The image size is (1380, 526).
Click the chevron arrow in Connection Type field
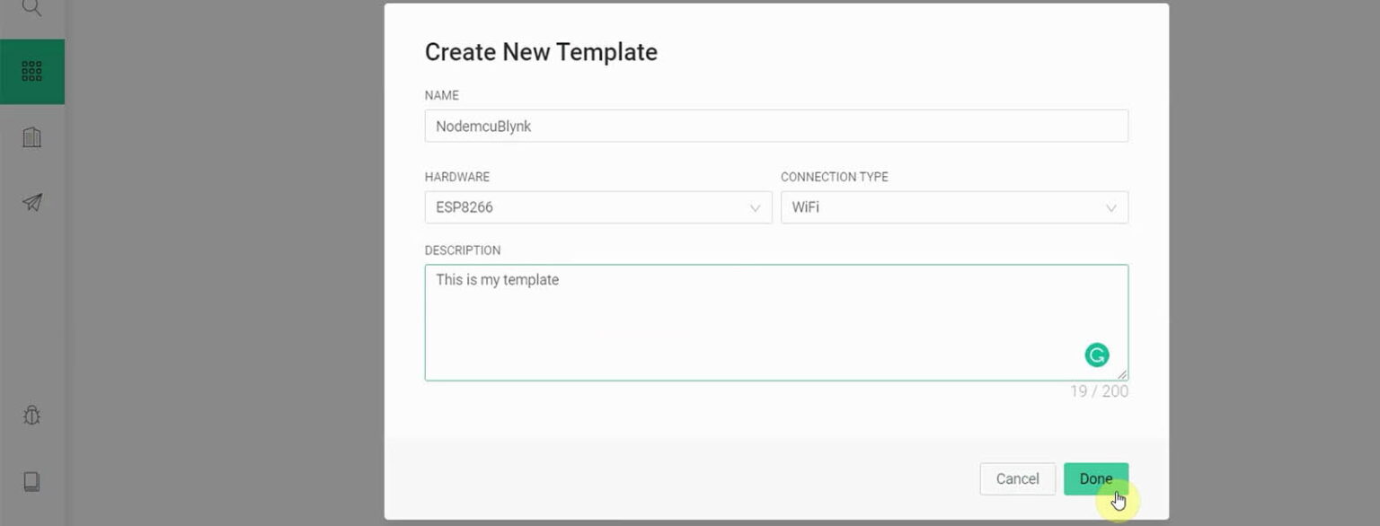coord(1110,208)
